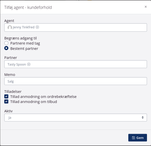Select the Partnere med tag radio button

click(6, 43)
